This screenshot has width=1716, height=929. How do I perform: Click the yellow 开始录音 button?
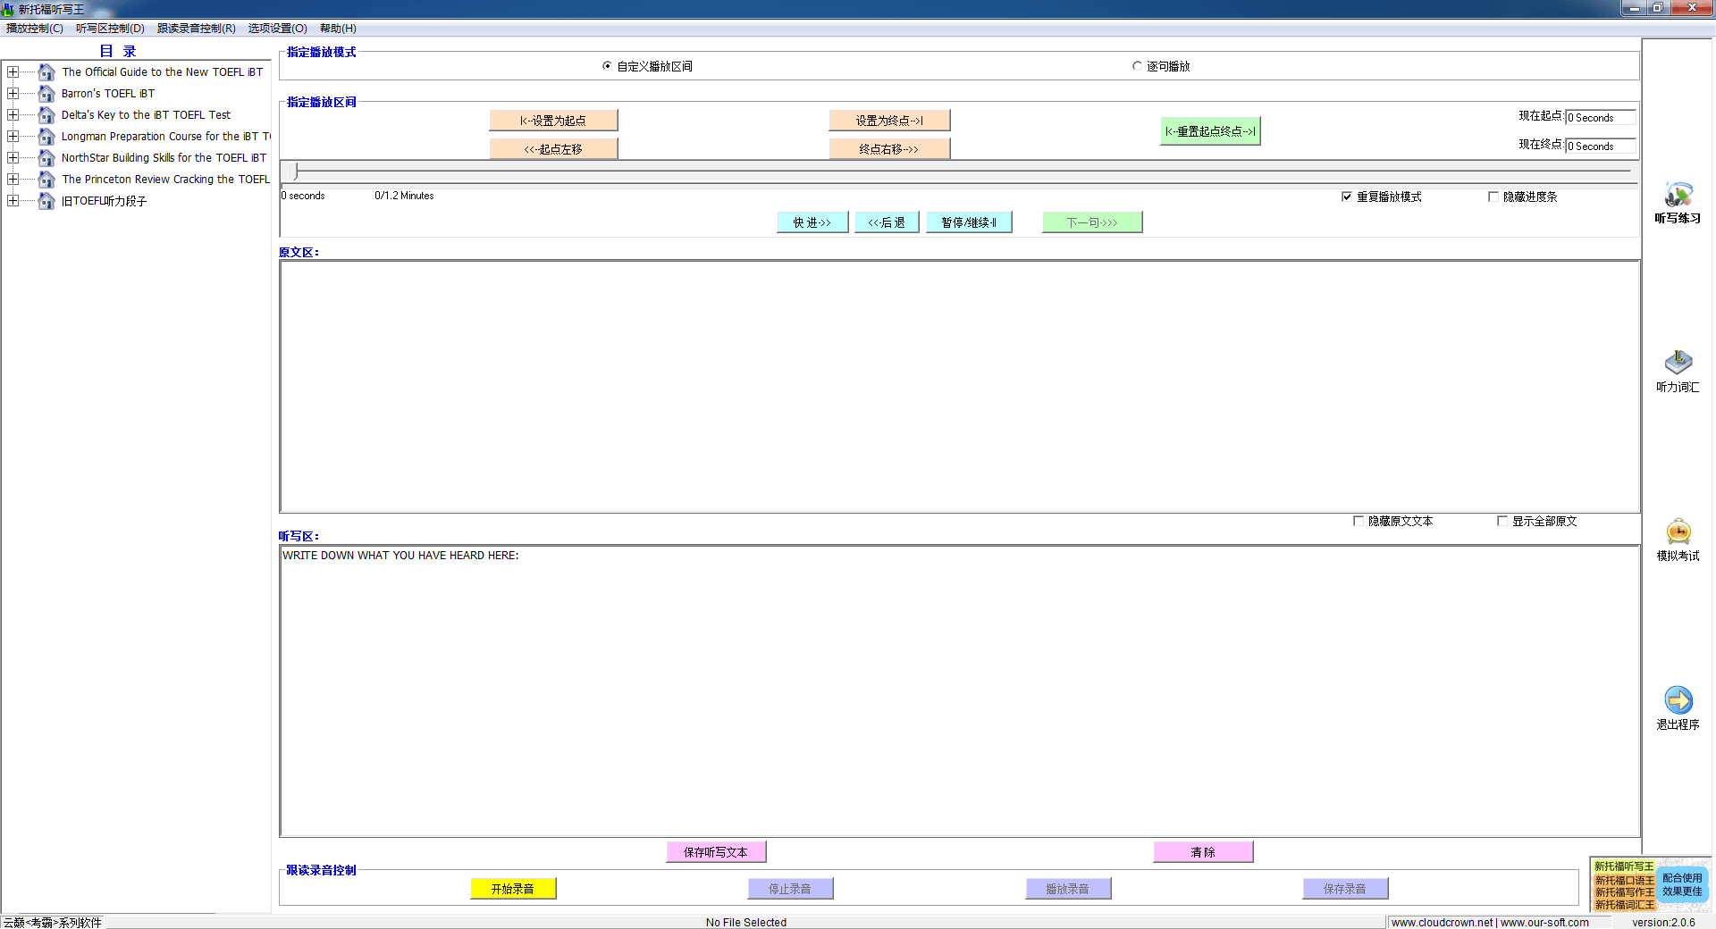pos(513,889)
